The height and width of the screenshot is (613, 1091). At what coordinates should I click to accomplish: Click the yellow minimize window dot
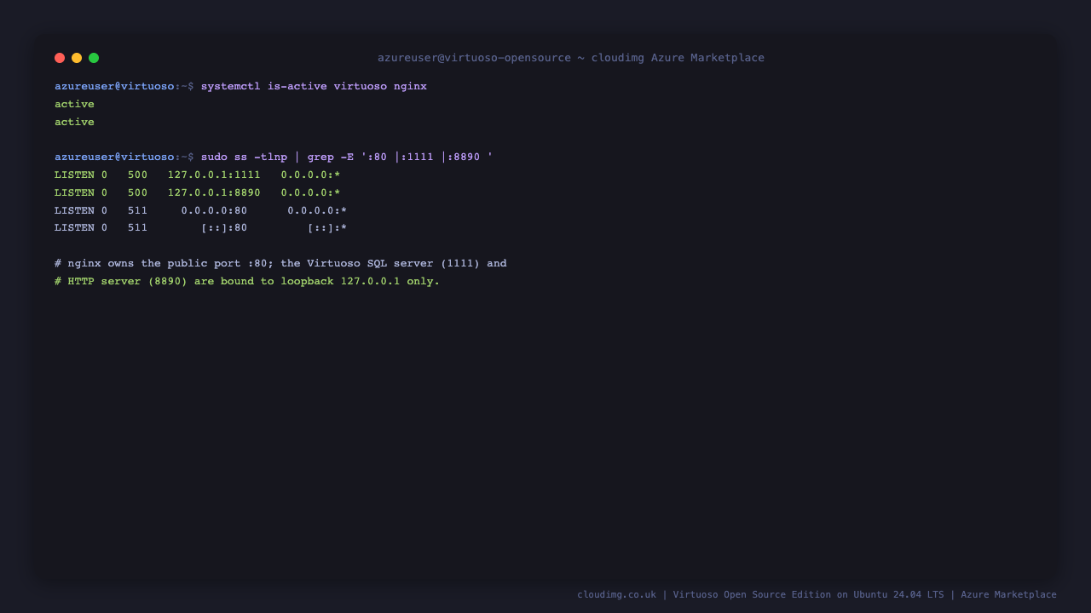(x=77, y=58)
